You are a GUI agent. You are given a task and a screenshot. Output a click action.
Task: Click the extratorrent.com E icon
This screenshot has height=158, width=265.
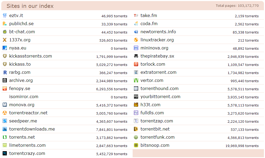136,72
